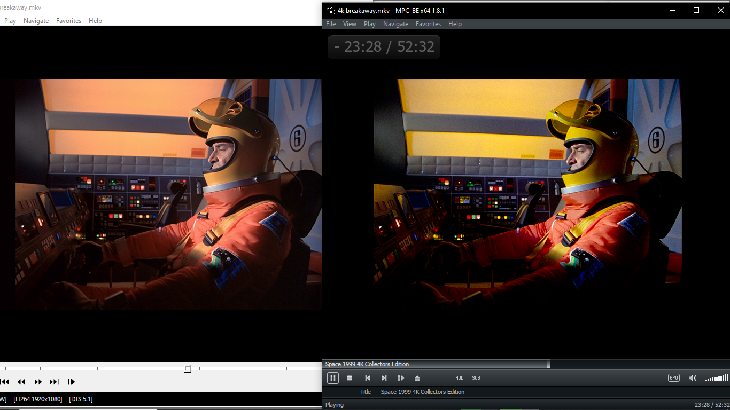730x410 pixels.
Task: Click rewind icon in left player
Action: click(21, 382)
